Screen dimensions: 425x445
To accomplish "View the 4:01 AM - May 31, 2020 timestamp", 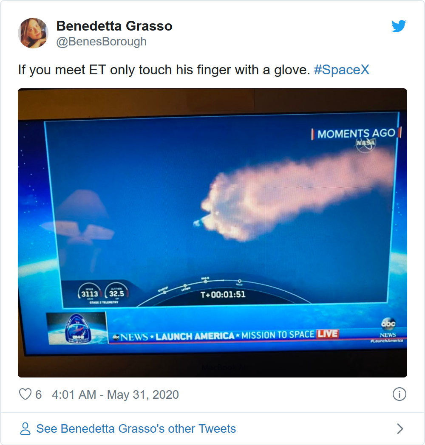I will (115, 394).
